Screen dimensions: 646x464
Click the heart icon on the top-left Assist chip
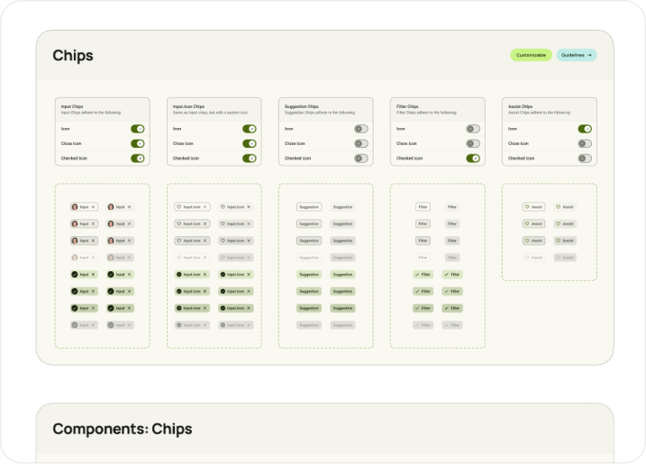pyautogui.click(x=528, y=207)
